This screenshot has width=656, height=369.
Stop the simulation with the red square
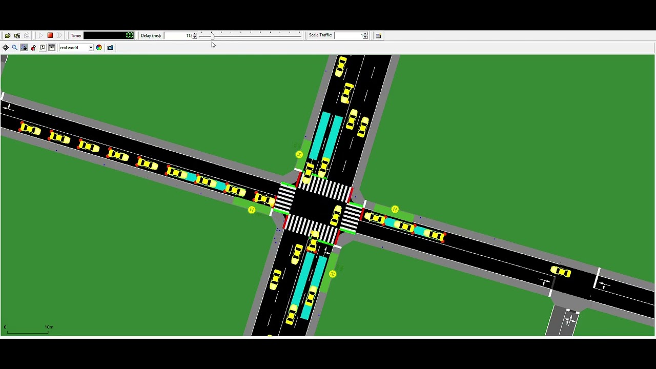pyautogui.click(x=50, y=35)
